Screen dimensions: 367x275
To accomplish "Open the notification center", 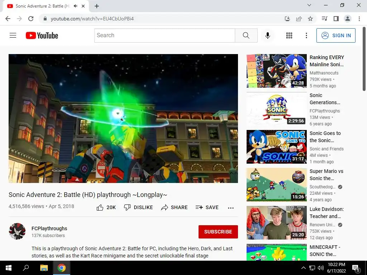I will (x=356, y=268).
